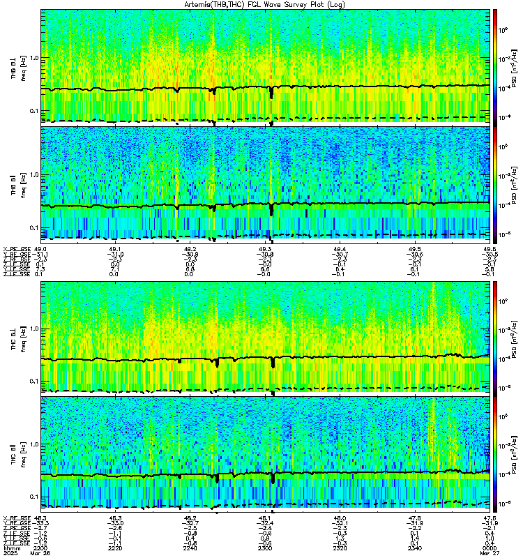Click the 'Mar 27' date label
The image size is (523, 558).
click(490, 553)
